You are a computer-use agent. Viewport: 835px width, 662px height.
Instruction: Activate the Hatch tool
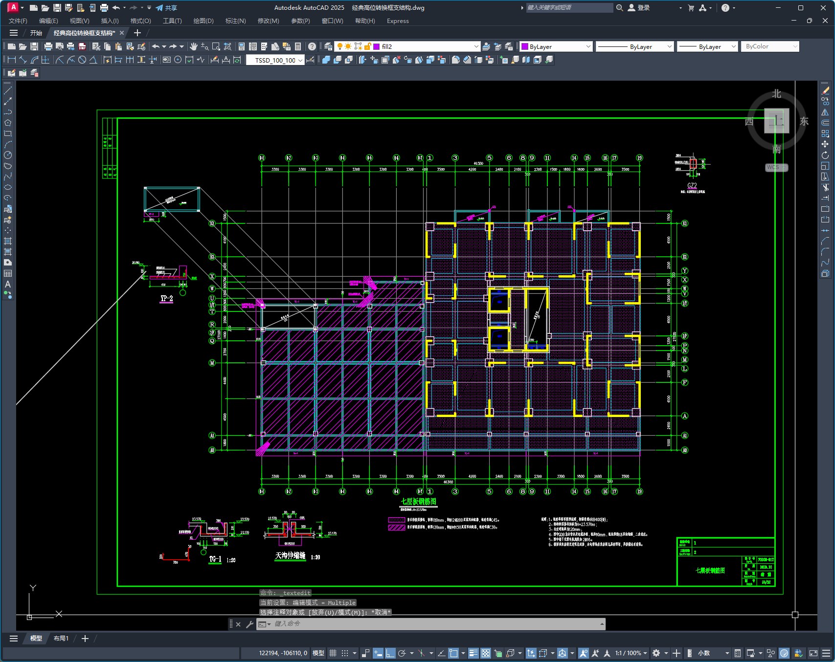(x=8, y=241)
